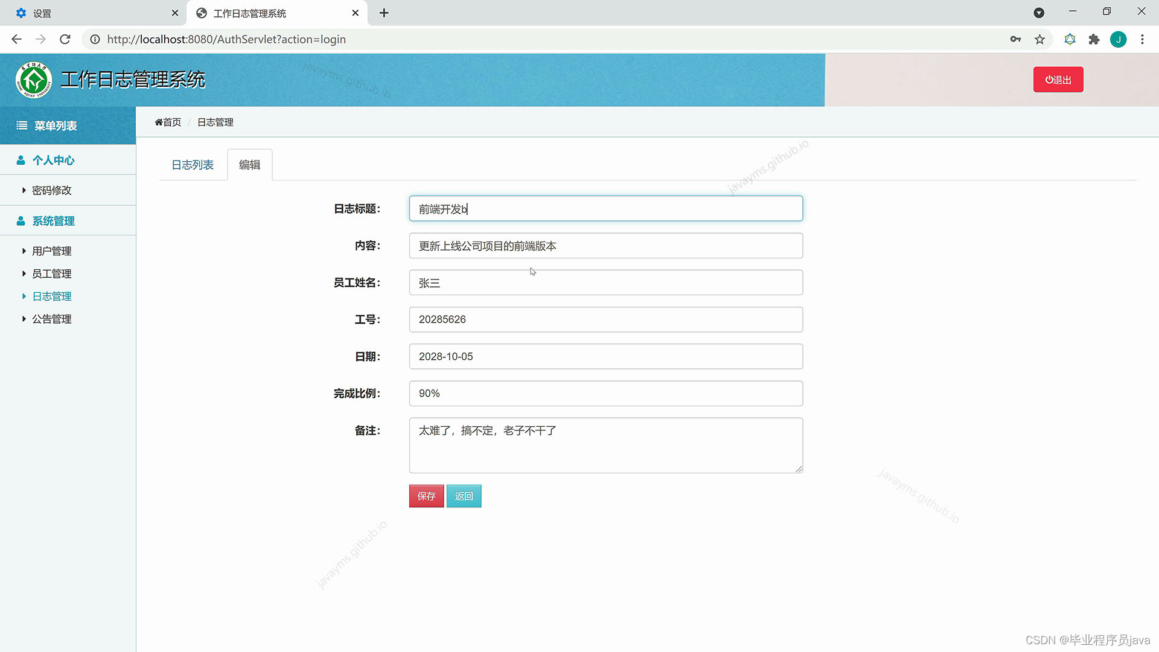
Task: Click the 内容 label
Action: coord(367,246)
